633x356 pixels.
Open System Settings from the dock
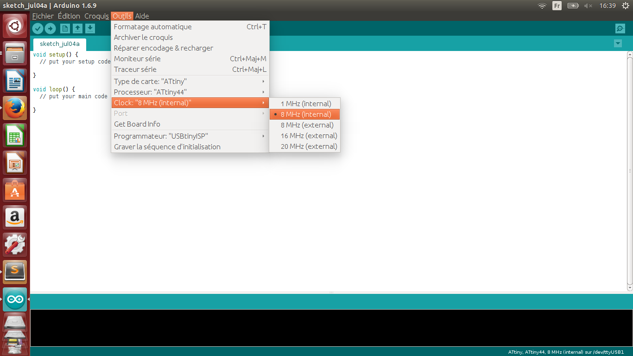coord(15,244)
